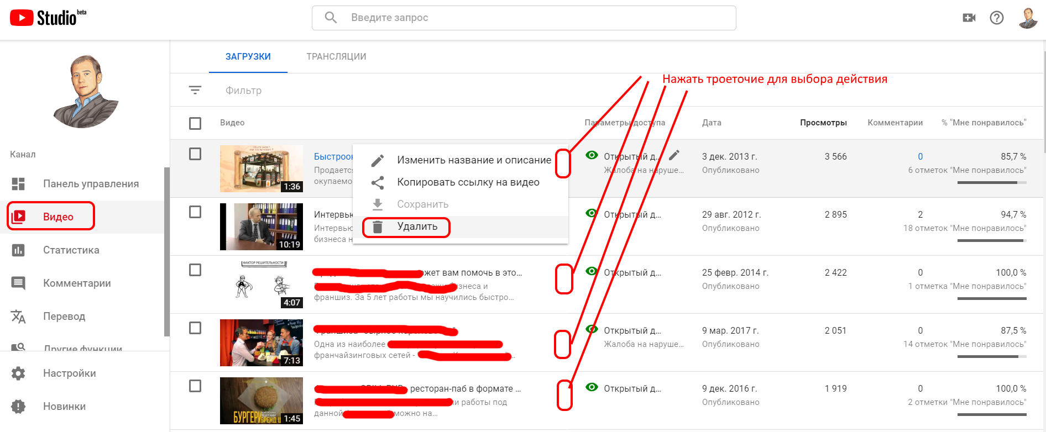Screen dimensions: 1046x432
Task: Tick the select-all videos checkbox in header
Action: (195, 123)
